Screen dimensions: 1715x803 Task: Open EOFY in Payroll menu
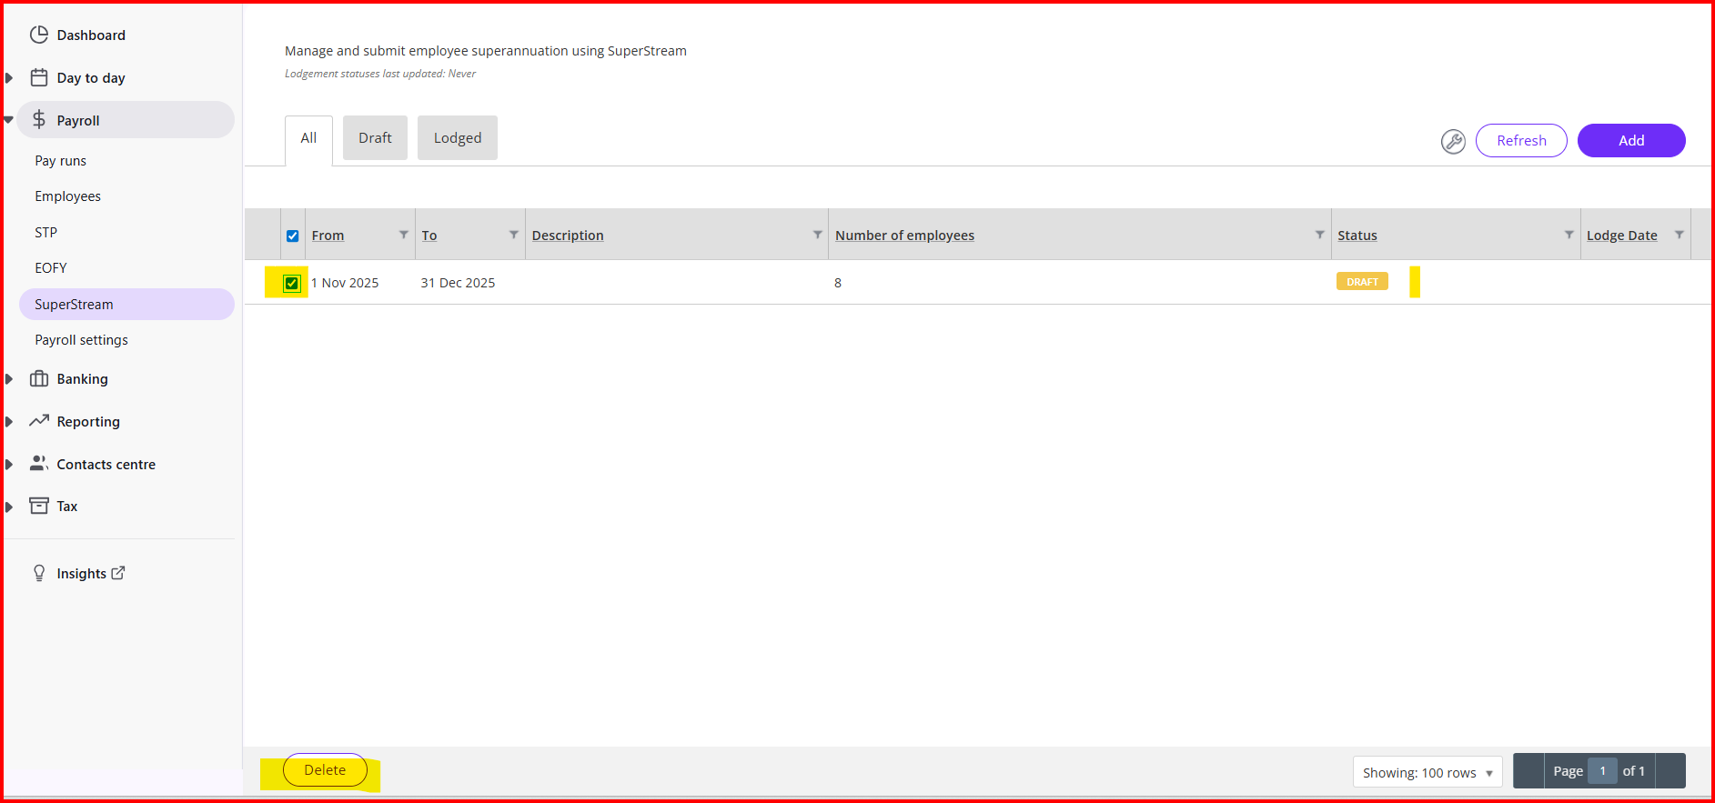pyautogui.click(x=51, y=268)
